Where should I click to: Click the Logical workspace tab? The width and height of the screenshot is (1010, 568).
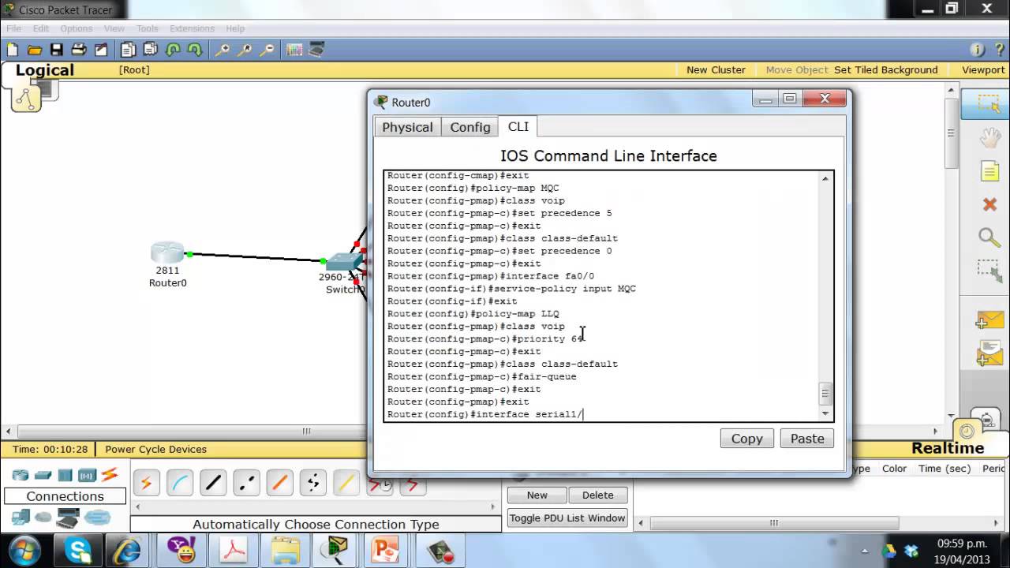(x=44, y=70)
